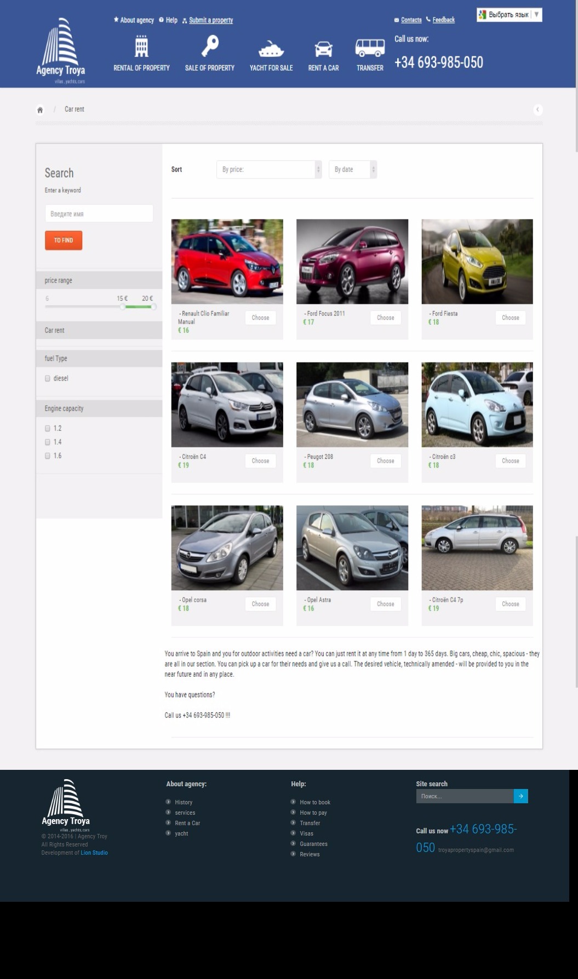This screenshot has height=979, width=578.
Task: Open Submit a property link
Action: [208, 20]
